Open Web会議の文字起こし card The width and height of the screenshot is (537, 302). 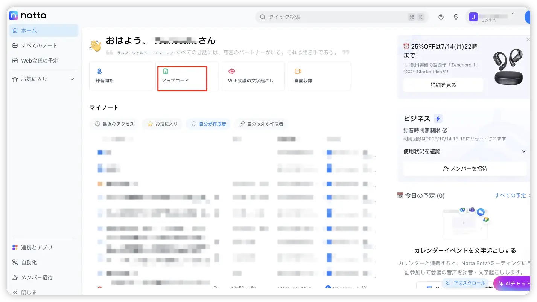[x=253, y=76]
